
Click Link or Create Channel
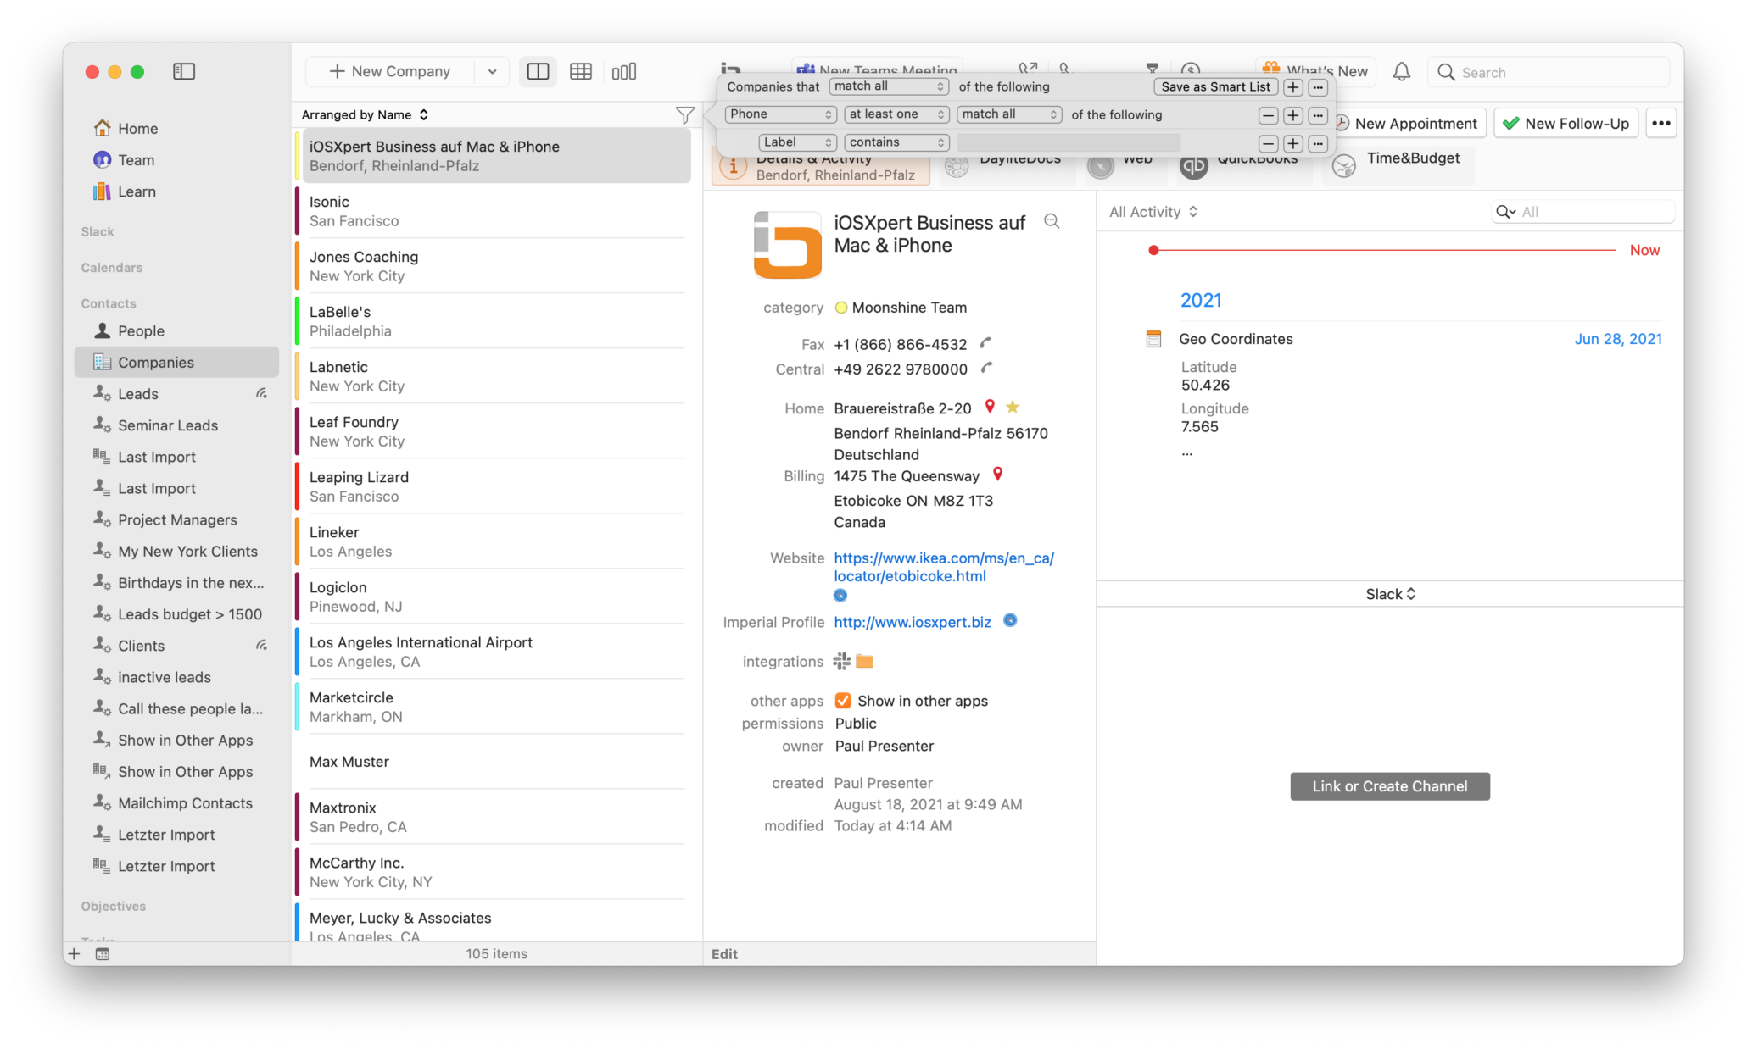click(x=1390, y=785)
